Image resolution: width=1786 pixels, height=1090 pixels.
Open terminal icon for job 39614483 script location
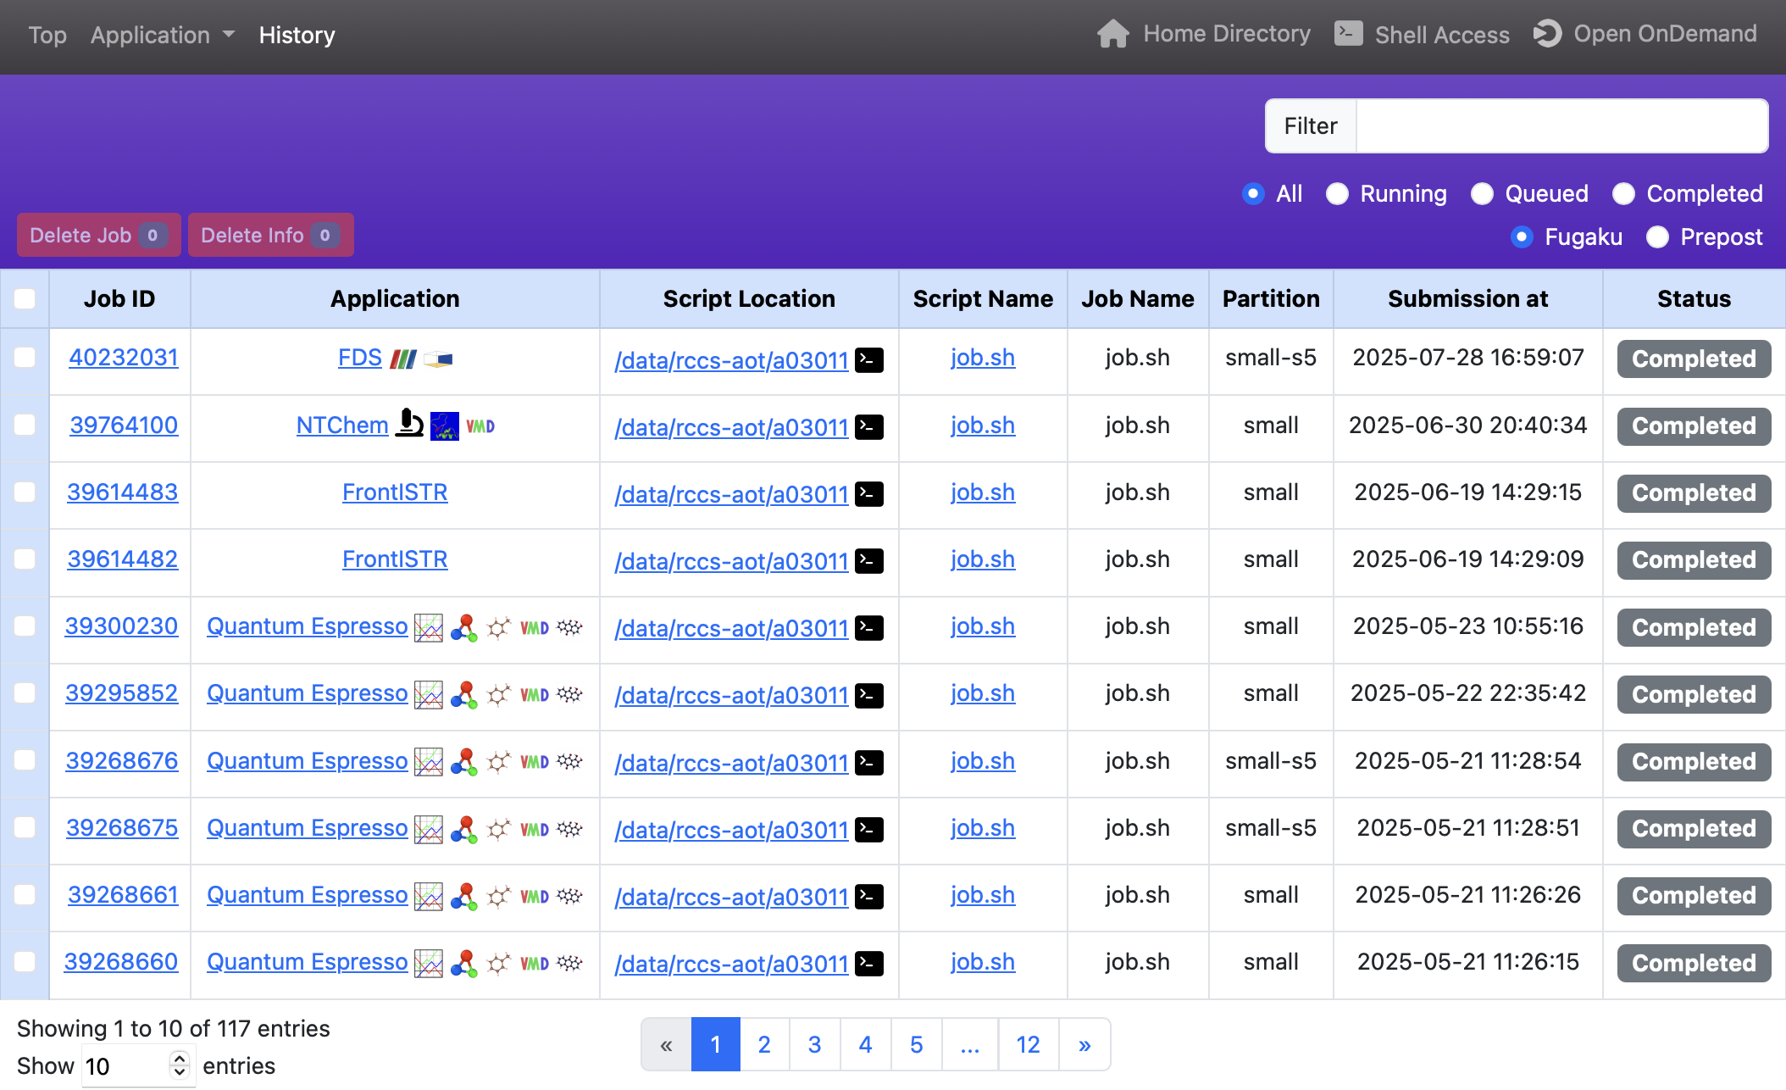coord(869,494)
